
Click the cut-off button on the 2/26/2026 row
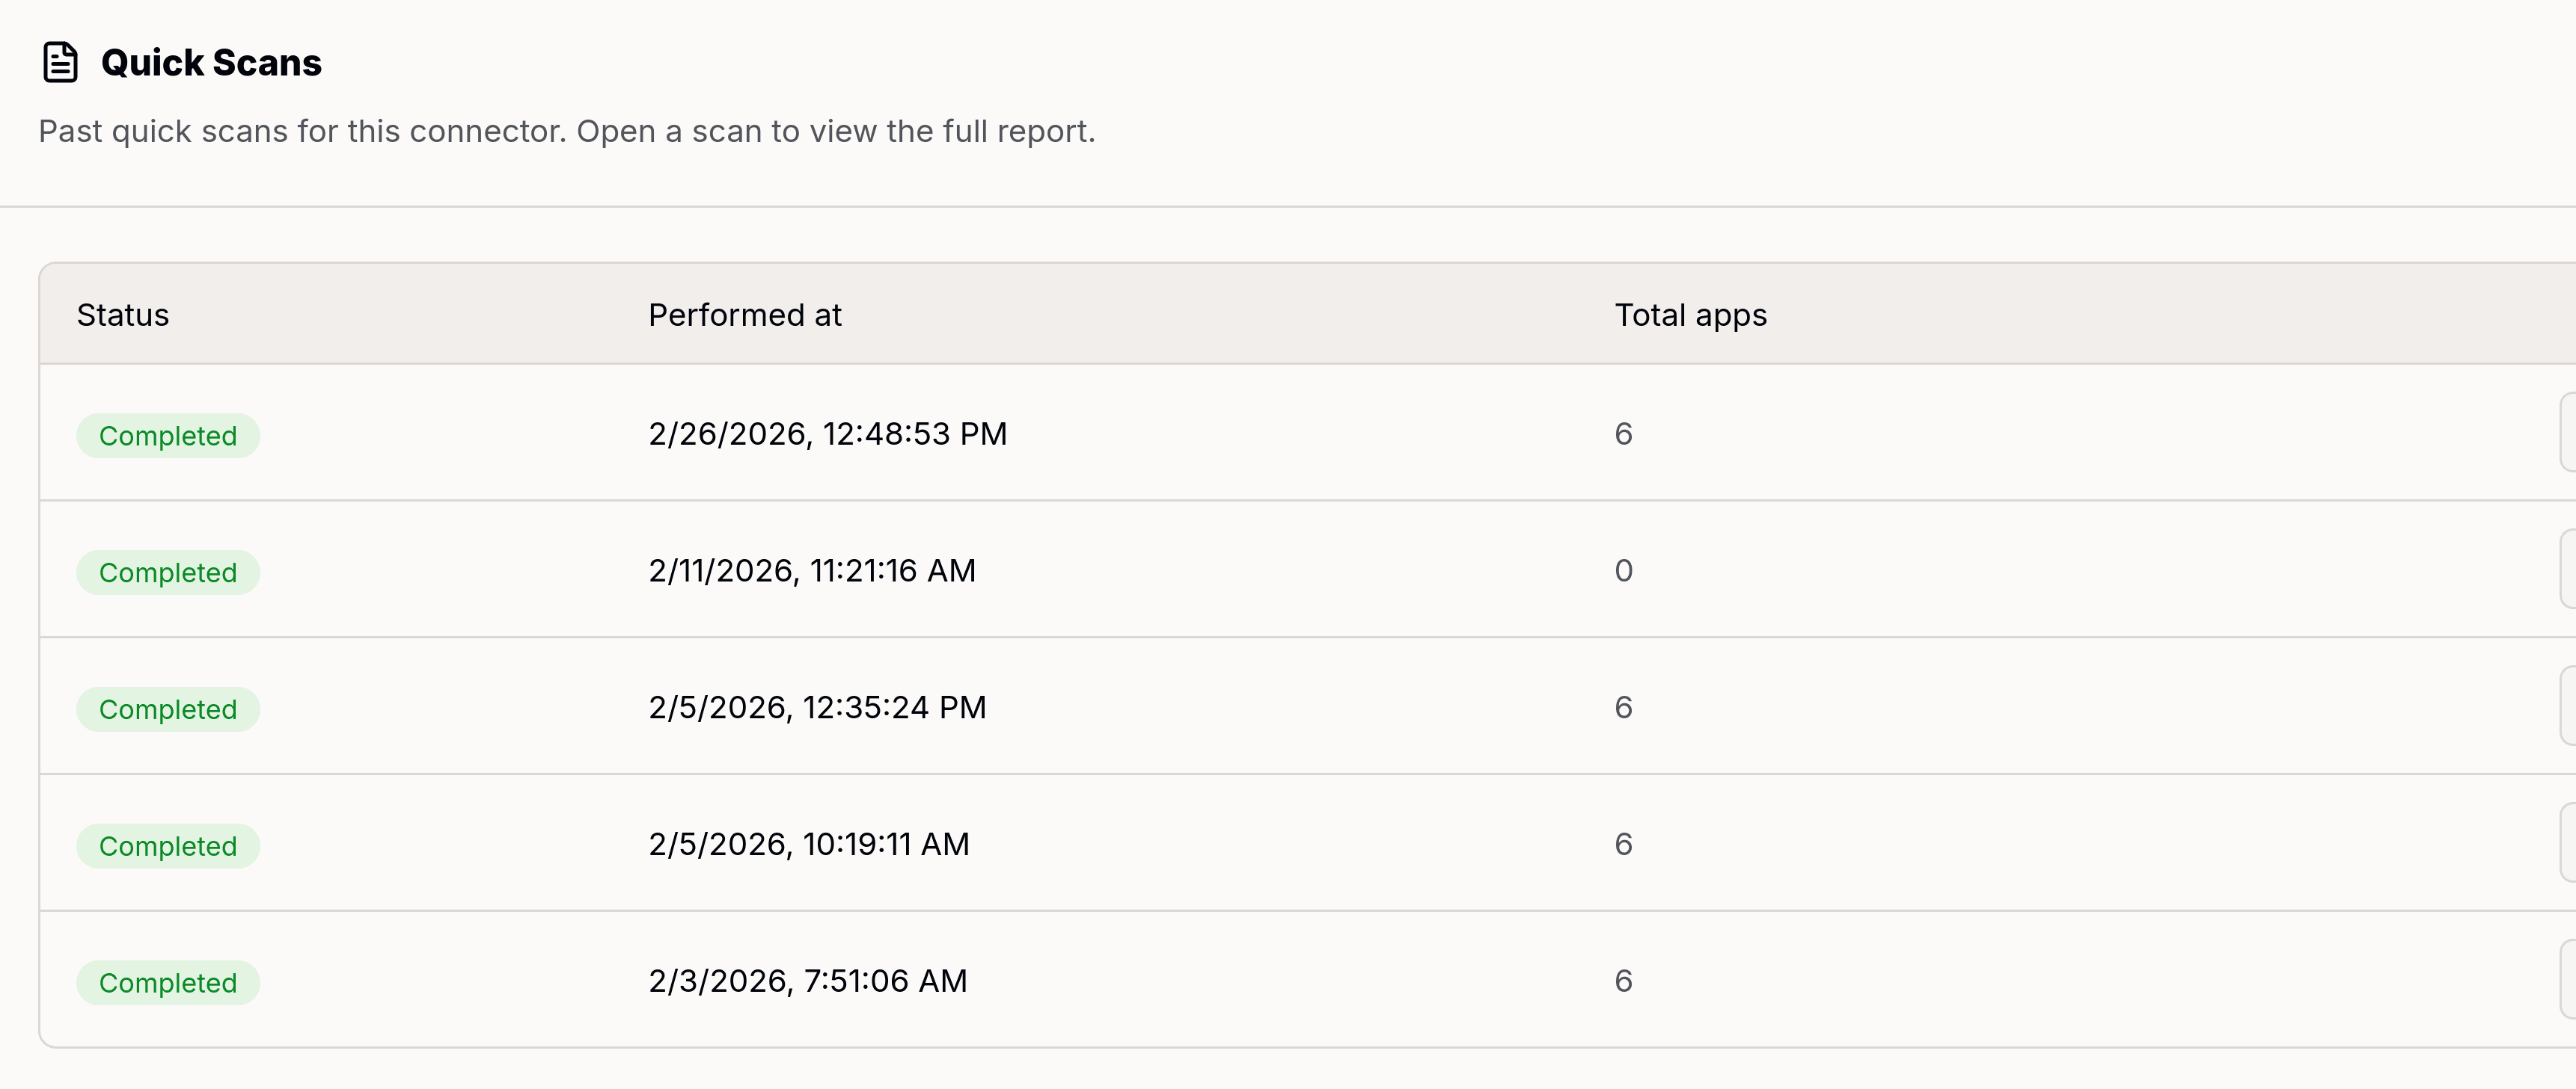coord(2567,431)
